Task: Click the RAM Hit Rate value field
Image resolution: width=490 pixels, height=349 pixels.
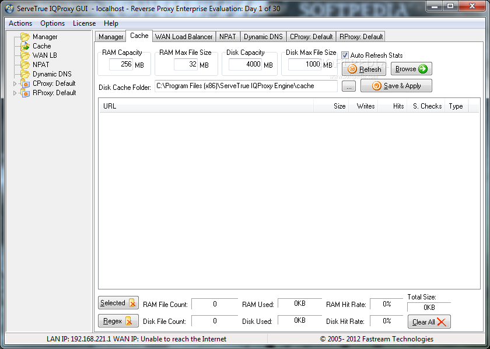Action: coord(387,304)
